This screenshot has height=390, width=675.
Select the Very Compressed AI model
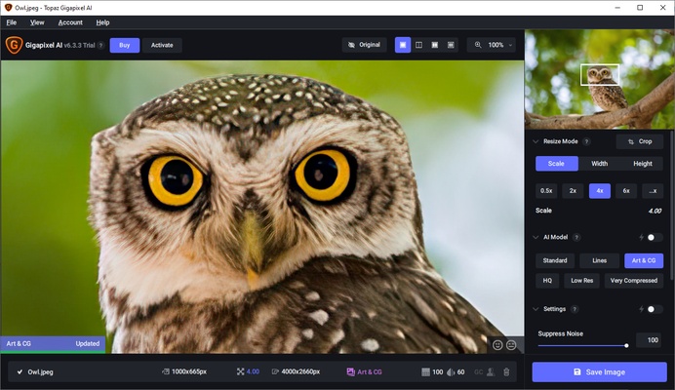634,280
